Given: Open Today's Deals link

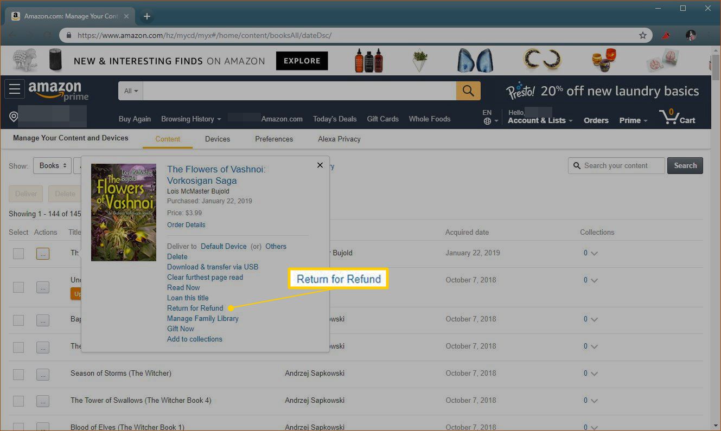Looking at the screenshot, I should (x=335, y=119).
